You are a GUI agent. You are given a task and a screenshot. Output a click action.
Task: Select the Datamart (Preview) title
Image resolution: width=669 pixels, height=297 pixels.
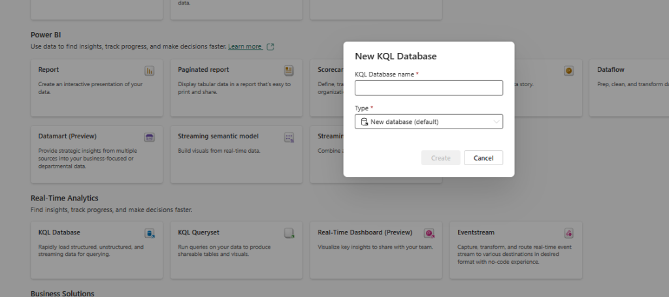(67, 136)
